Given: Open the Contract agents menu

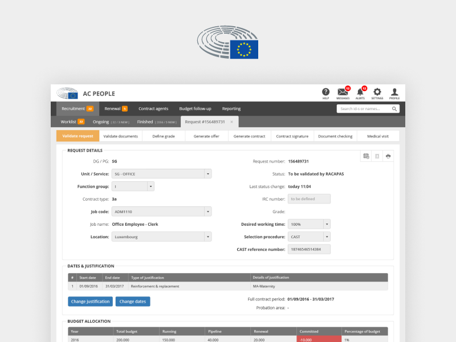Looking at the screenshot, I should pos(153,108).
